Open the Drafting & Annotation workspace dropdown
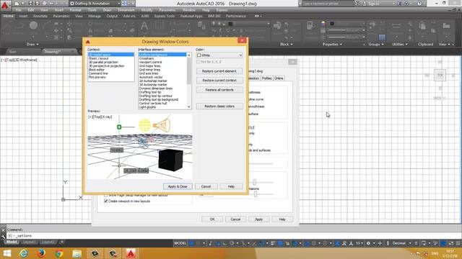Screen dimensions: 462x259 point(95,4)
